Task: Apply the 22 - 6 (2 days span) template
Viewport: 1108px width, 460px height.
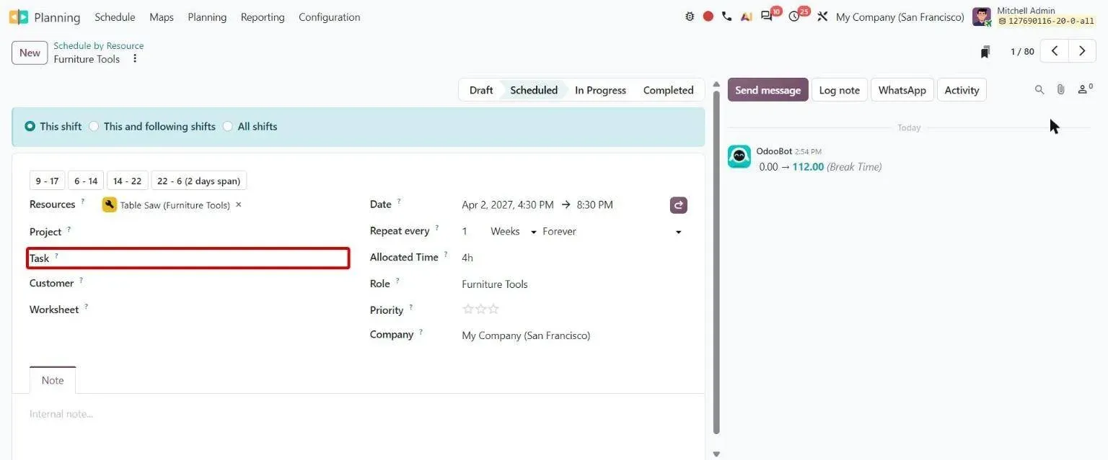Action: pyautogui.click(x=199, y=181)
